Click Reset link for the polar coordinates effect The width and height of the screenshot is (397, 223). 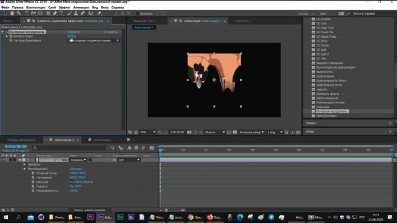73,32
